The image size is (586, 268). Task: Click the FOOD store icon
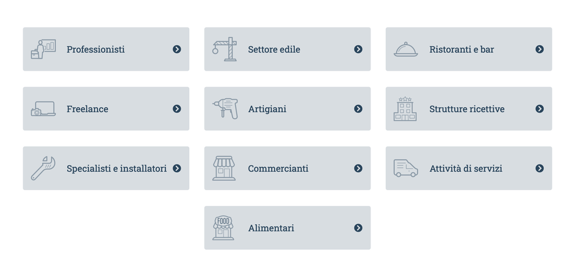click(x=223, y=228)
